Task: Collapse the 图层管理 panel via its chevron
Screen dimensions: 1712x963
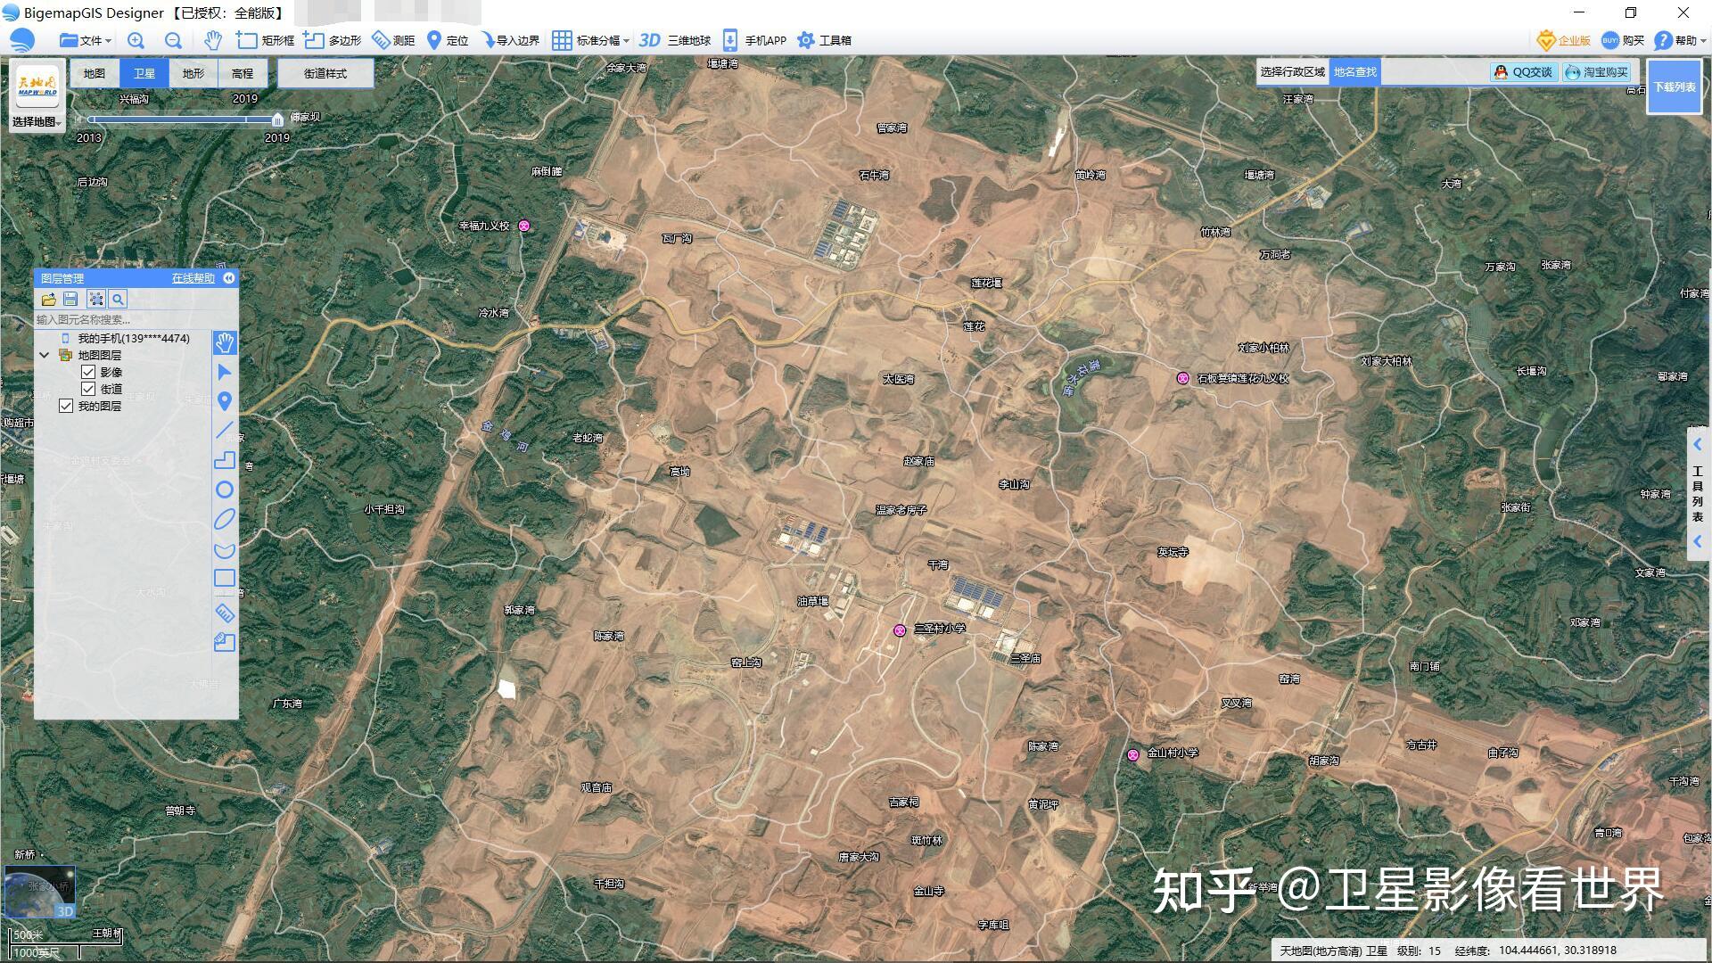Action: (229, 277)
